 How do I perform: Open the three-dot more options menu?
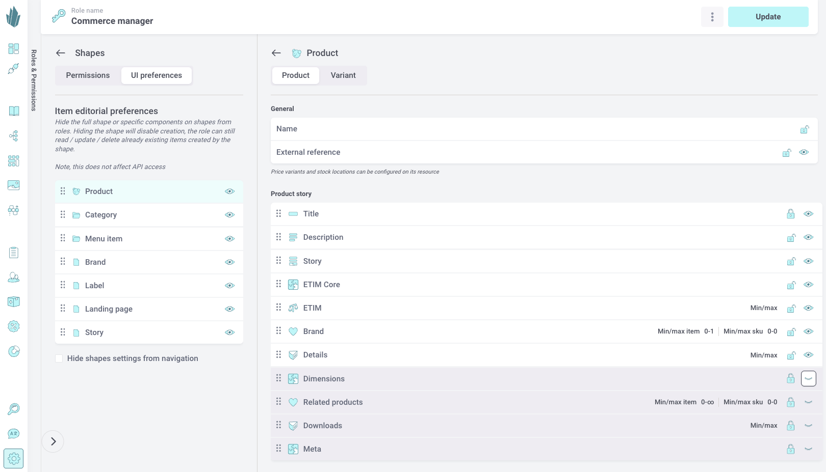tap(712, 17)
